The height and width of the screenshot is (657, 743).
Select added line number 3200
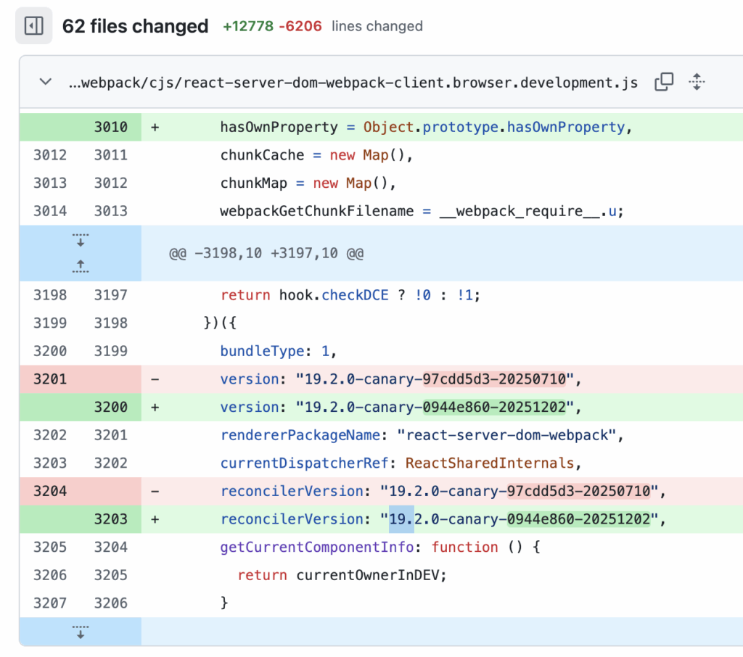(x=110, y=408)
